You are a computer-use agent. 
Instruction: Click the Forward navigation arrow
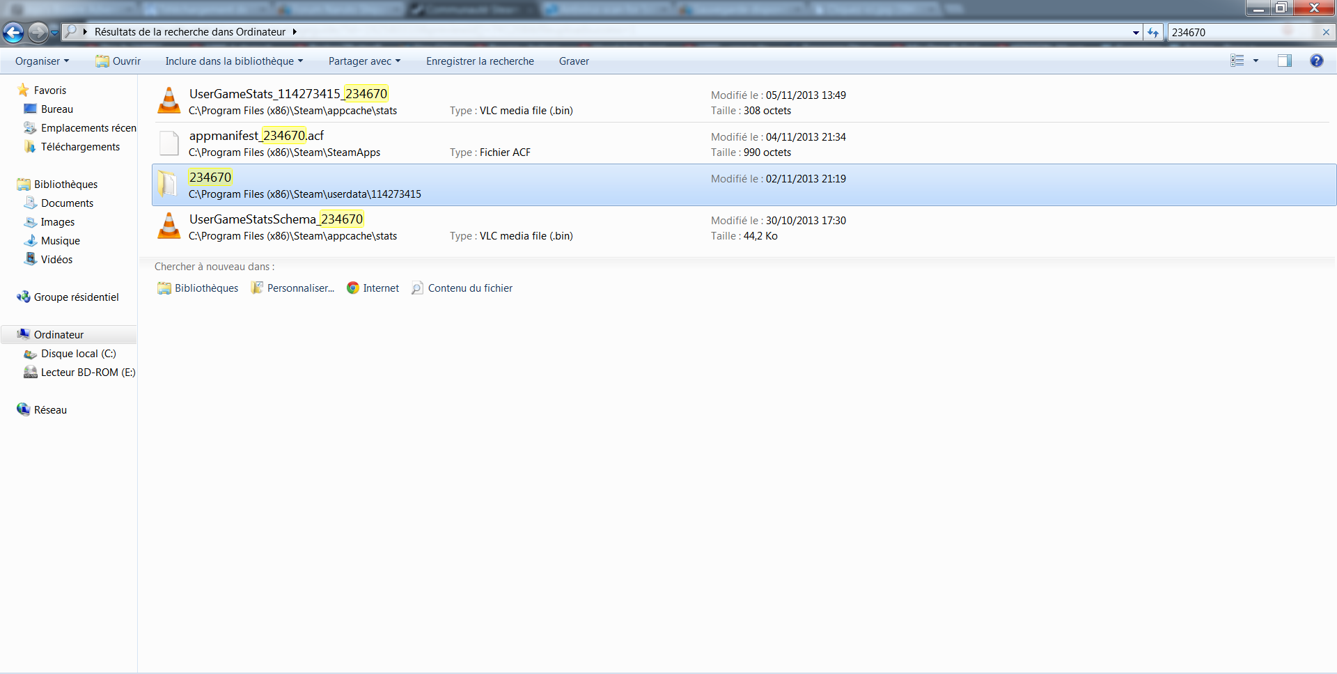(38, 32)
